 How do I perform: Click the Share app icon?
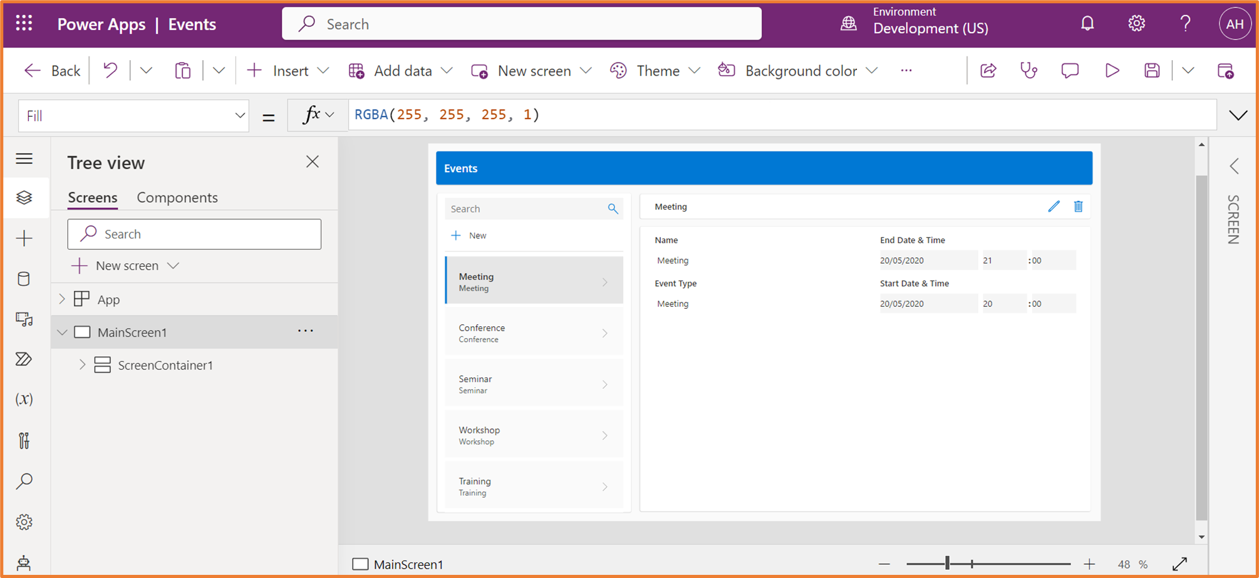pos(988,70)
